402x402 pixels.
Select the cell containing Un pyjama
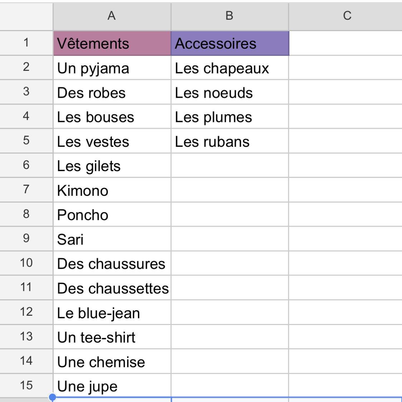(112, 68)
